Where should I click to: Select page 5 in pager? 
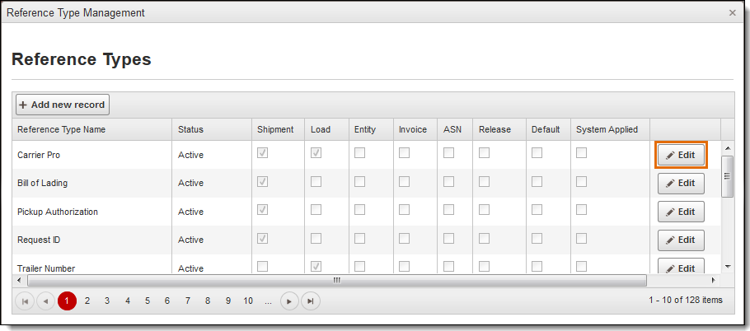click(148, 301)
